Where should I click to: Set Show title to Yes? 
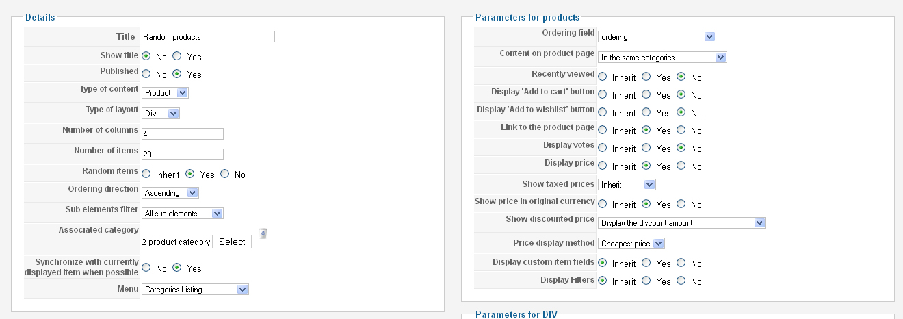pyautogui.click(x=176, y=56)
